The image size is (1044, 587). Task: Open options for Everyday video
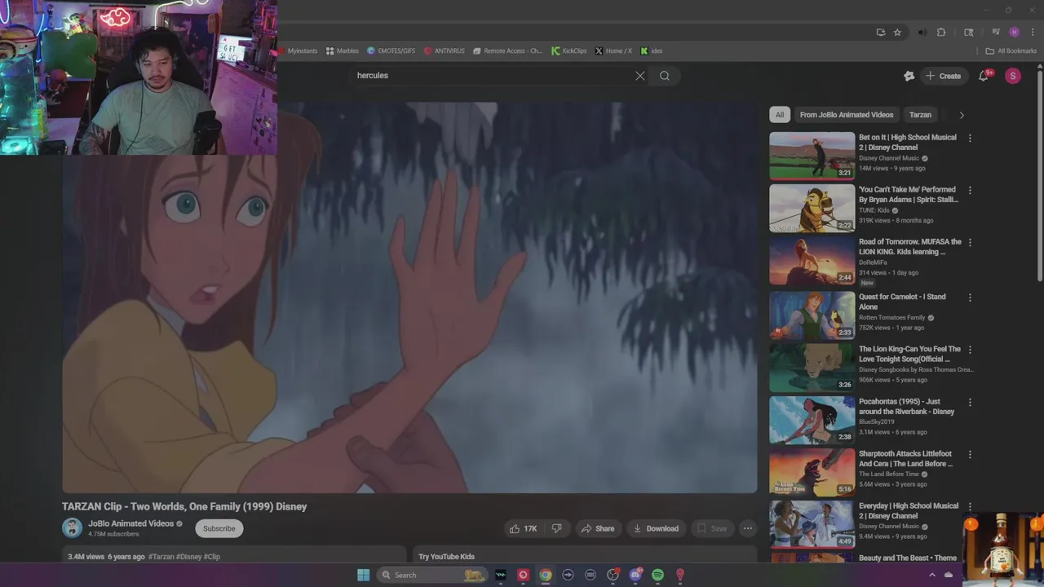(x=970, y=506)
